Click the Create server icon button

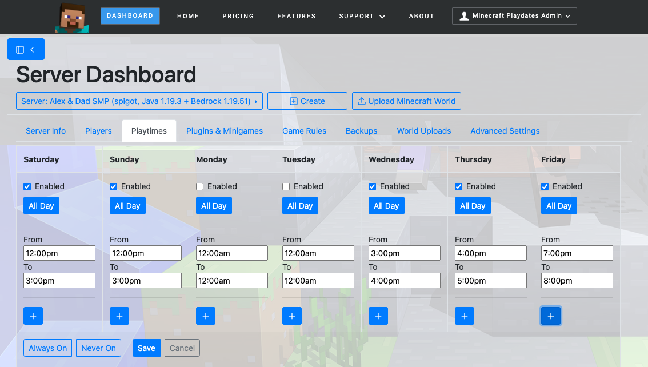[294, 101]
